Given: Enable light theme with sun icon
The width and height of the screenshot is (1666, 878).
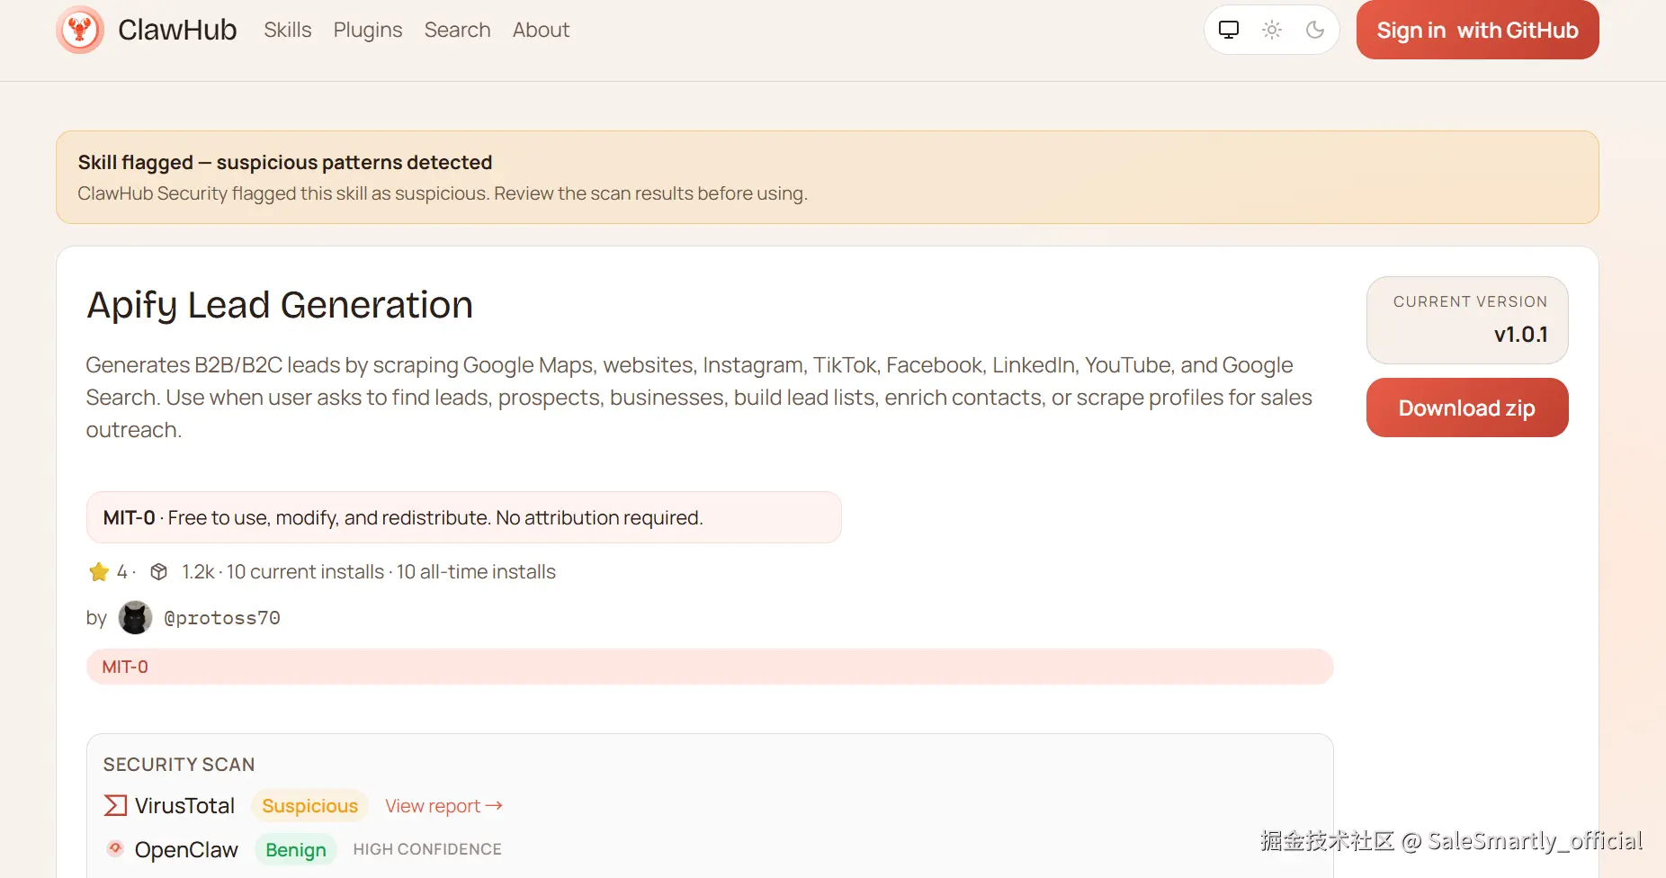Looking at the screenshot, I should (1271, 30).
